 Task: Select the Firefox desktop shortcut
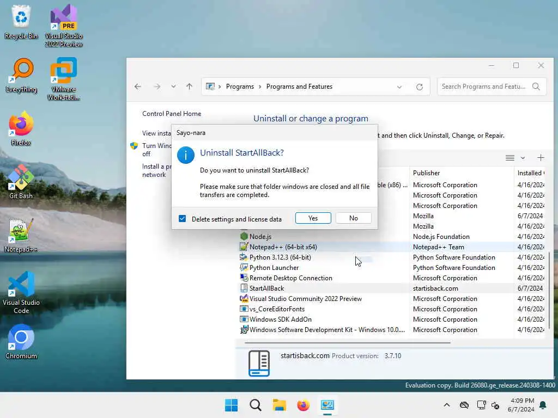21,129
